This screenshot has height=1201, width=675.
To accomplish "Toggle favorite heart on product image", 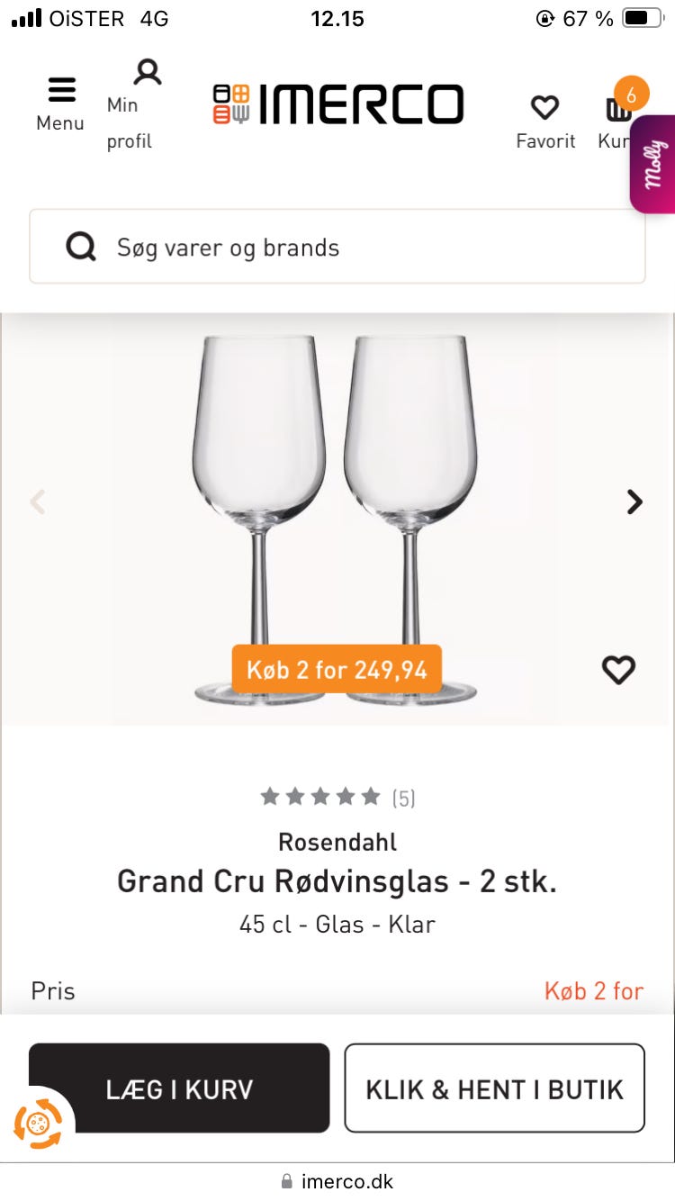I will pyautogui.click(x=618, y=669).
